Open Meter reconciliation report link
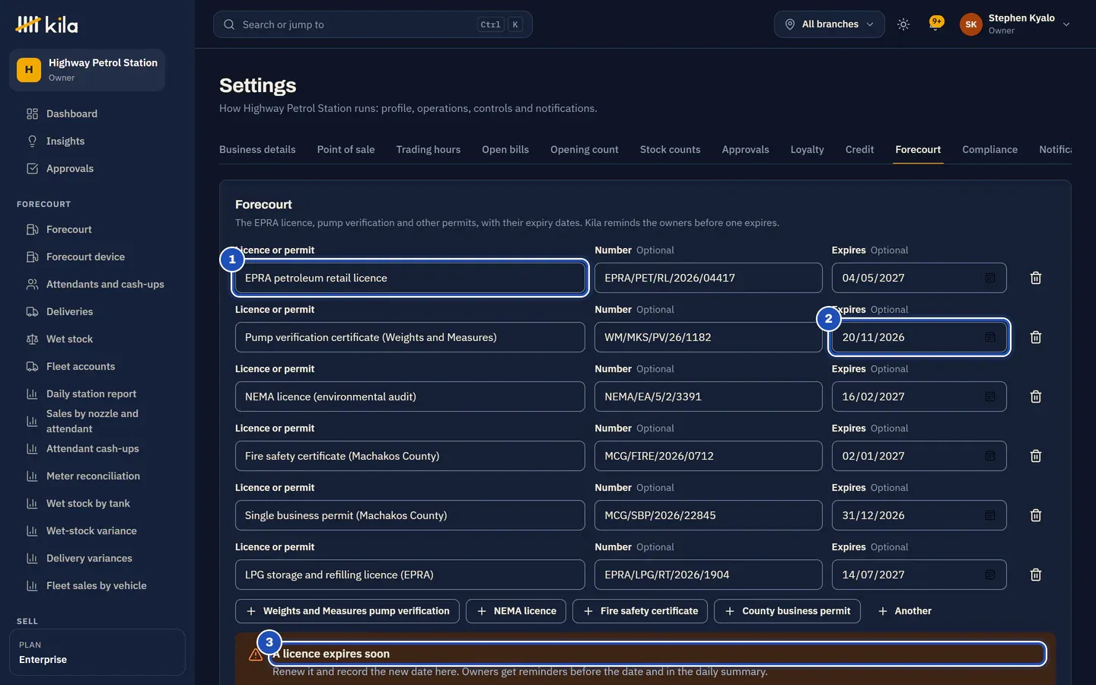Image resolution: width=1096 pixels, height=685 pixels. point(97,476)
